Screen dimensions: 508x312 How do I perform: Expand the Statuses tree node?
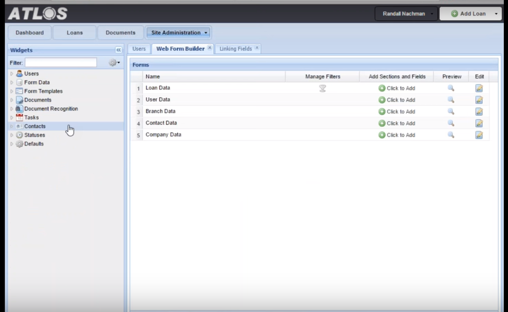(x=12, y=135)
